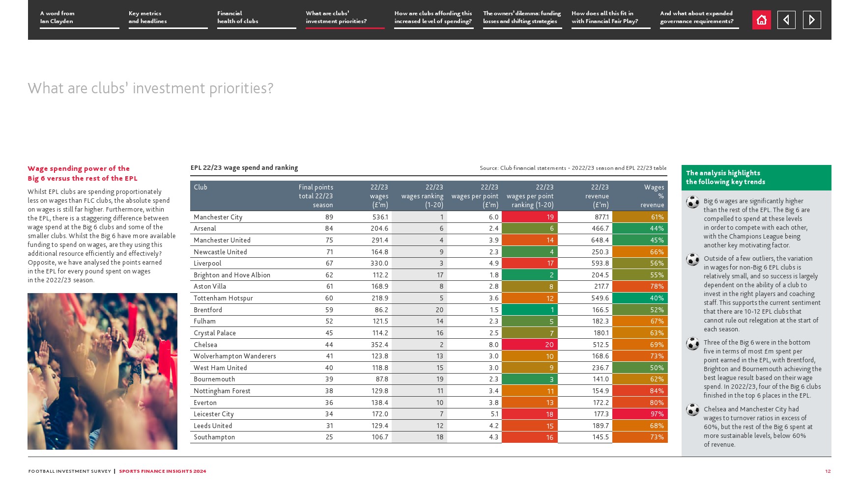Click football icon beside 'Three of the Big 6'
859x487 pixels.
point(692,344)
